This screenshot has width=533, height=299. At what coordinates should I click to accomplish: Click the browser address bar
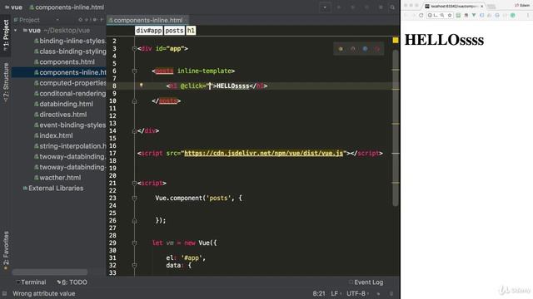(439, 15)
